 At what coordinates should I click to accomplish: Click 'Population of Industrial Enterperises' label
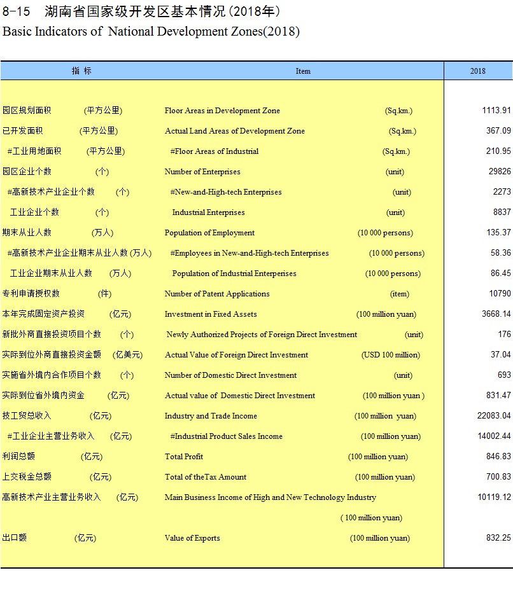tap(234, 274)
